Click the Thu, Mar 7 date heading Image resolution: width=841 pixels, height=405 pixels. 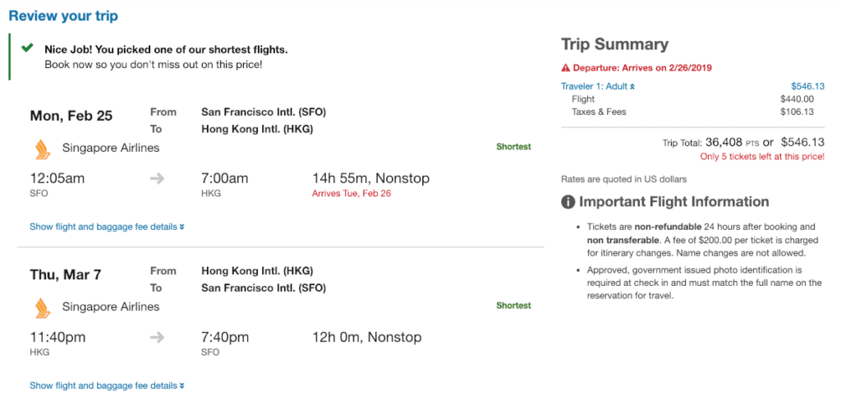[66, 274]
